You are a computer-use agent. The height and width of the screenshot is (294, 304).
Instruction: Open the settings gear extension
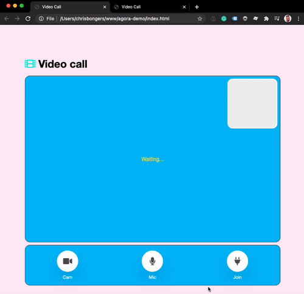[245, 19]
